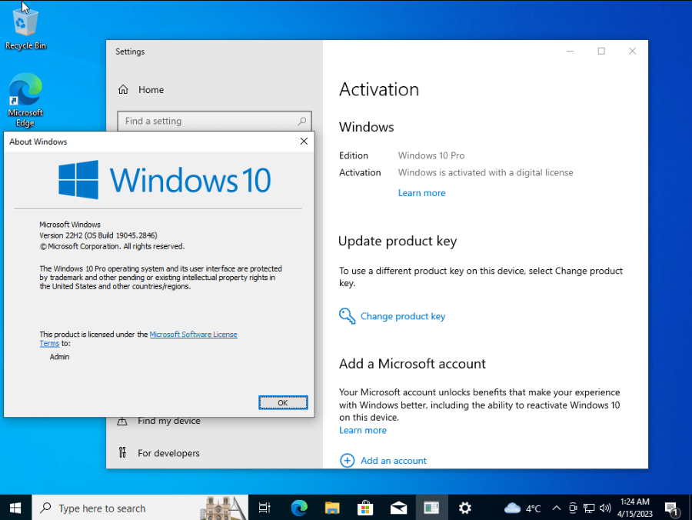
Task: Open Find my device settings page
Action: pos(169,421)
